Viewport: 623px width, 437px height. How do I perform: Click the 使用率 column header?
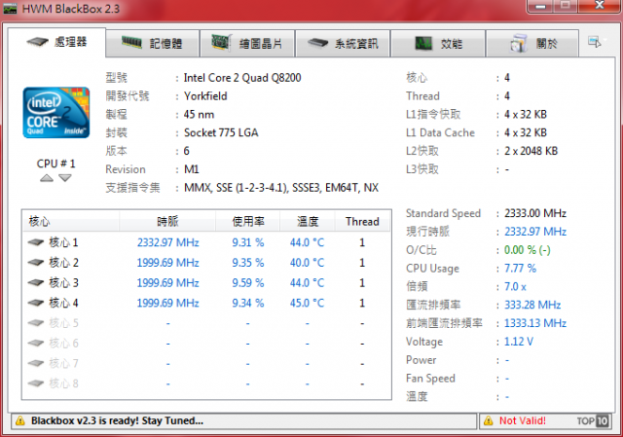[x=248, y=221]
